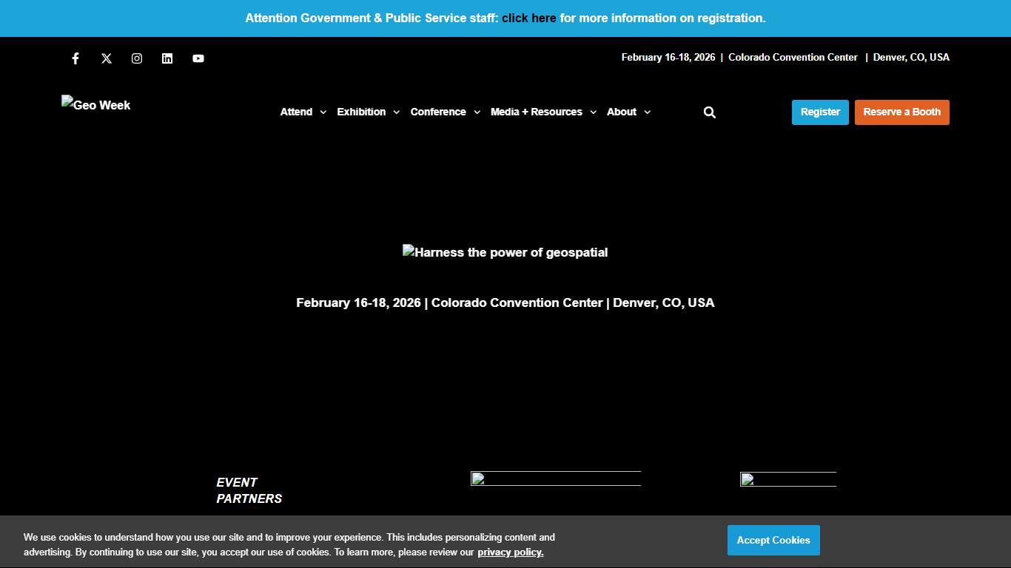Open the LinkedIn social icon

(167, 58)
